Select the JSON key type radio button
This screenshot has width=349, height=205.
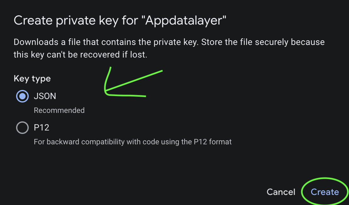[x=22, y=96]
